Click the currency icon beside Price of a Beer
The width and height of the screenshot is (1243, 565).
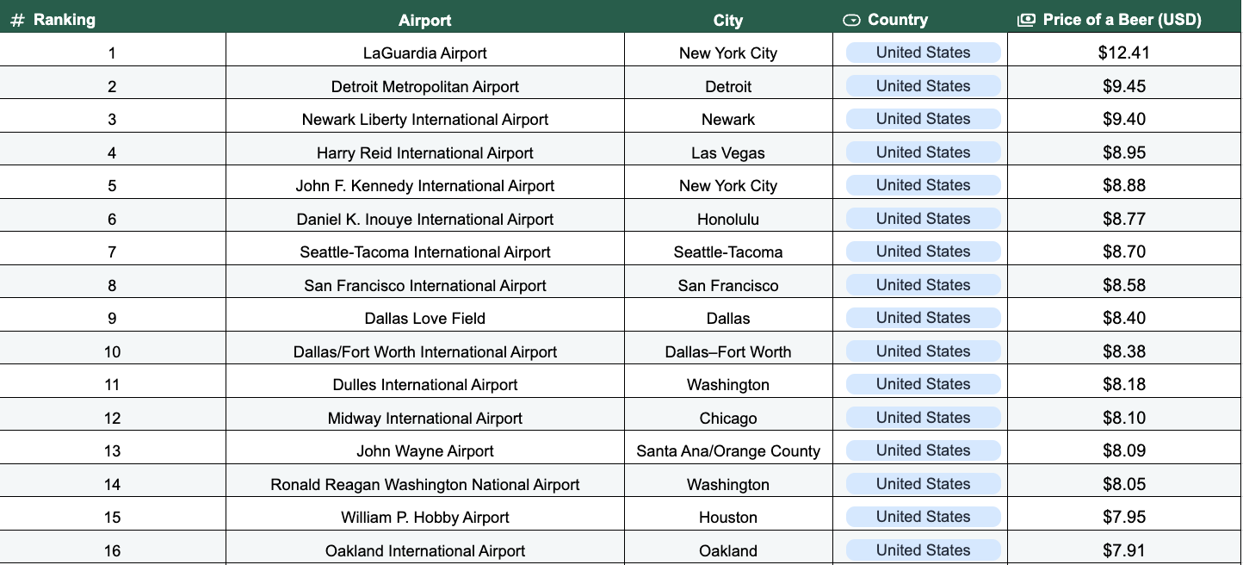(x=1026, y=20)
